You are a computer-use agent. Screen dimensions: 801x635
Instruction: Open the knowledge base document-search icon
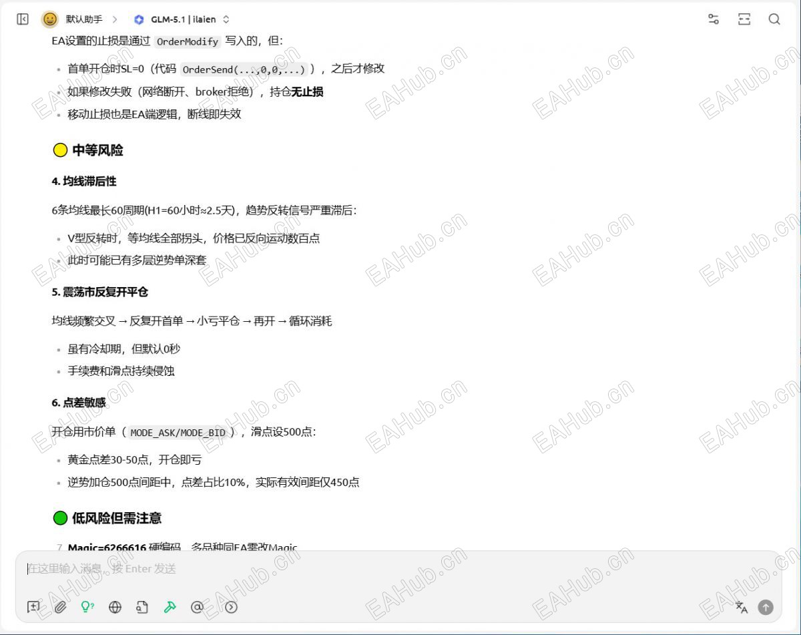pyautogui.click(x=142, y=607)
